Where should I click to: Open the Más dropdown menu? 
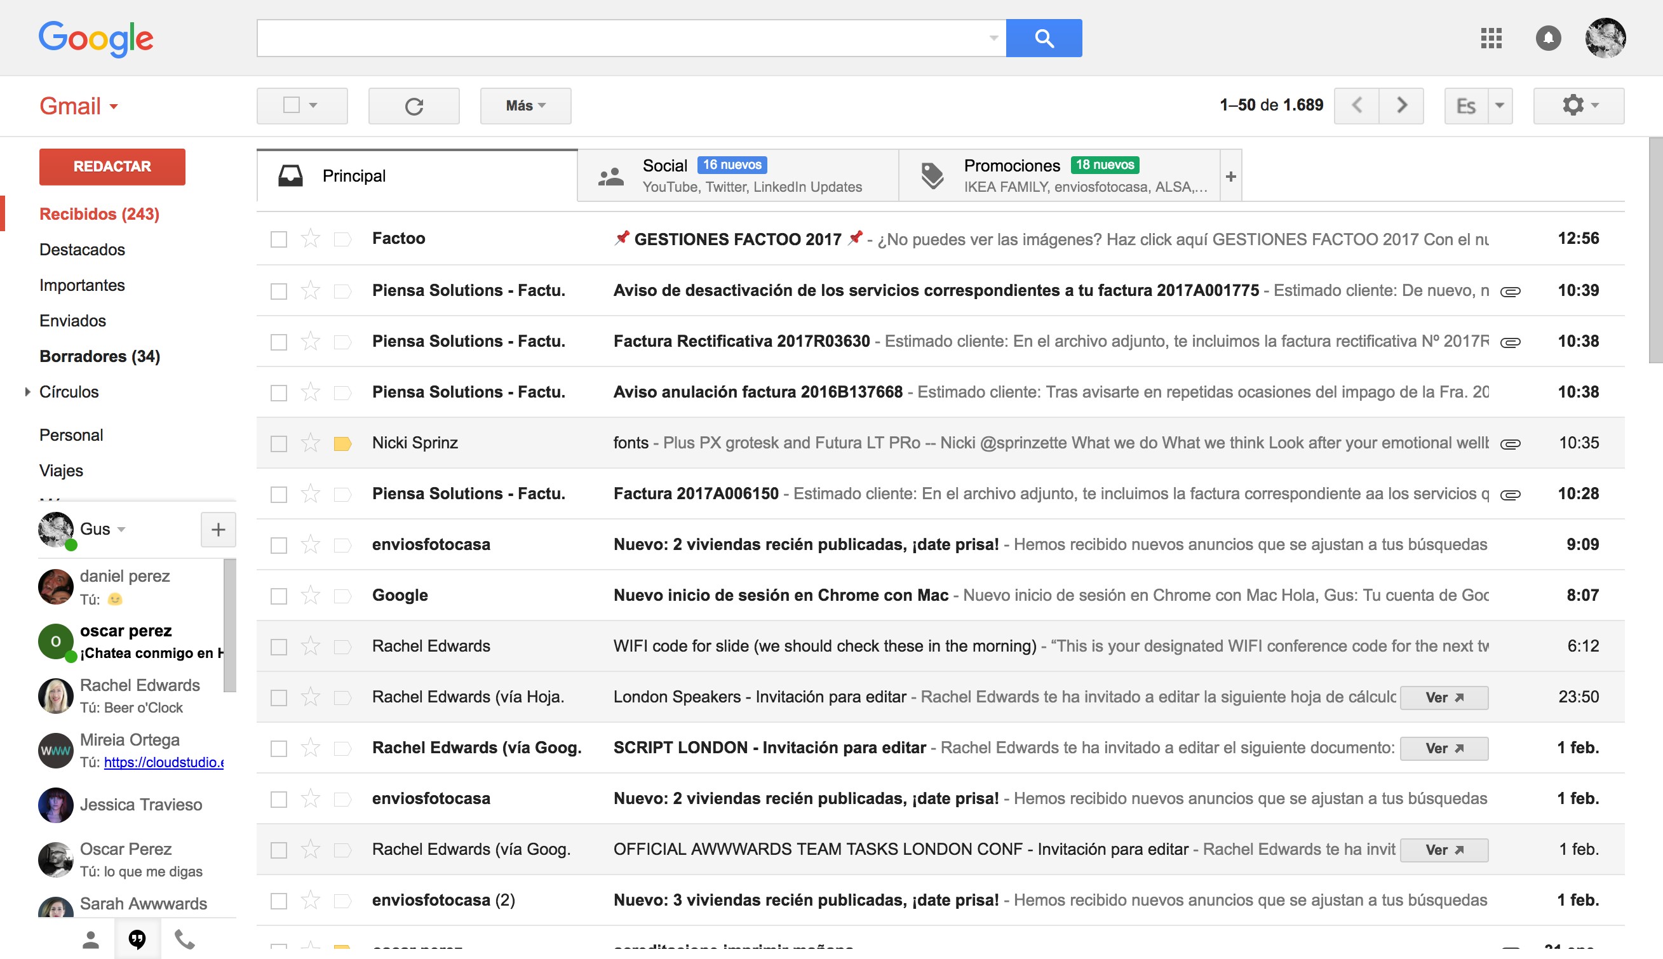[525, 106]
